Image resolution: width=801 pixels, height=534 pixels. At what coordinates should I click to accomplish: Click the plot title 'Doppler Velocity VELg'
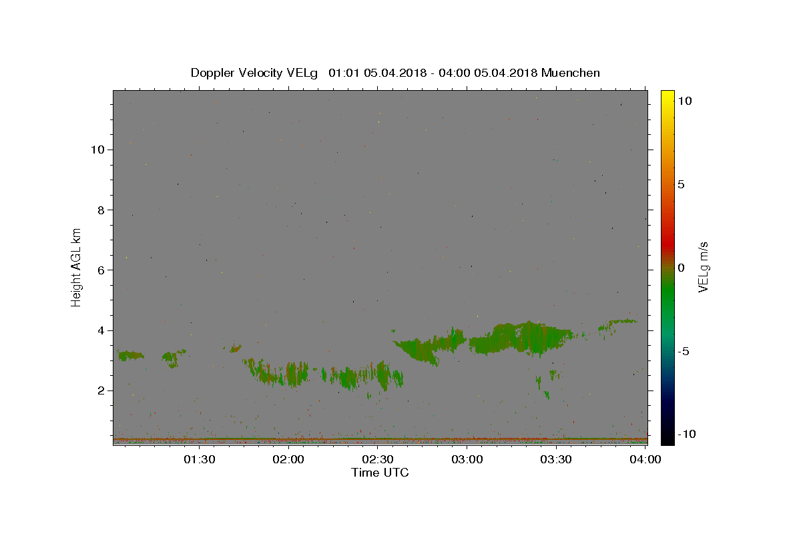(x=254, y=73)
